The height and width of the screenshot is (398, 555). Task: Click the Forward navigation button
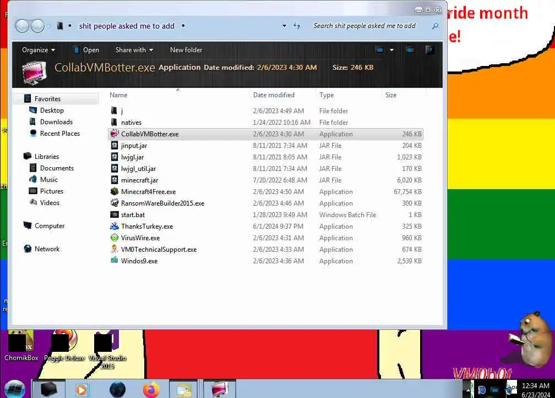pos(37,26)
